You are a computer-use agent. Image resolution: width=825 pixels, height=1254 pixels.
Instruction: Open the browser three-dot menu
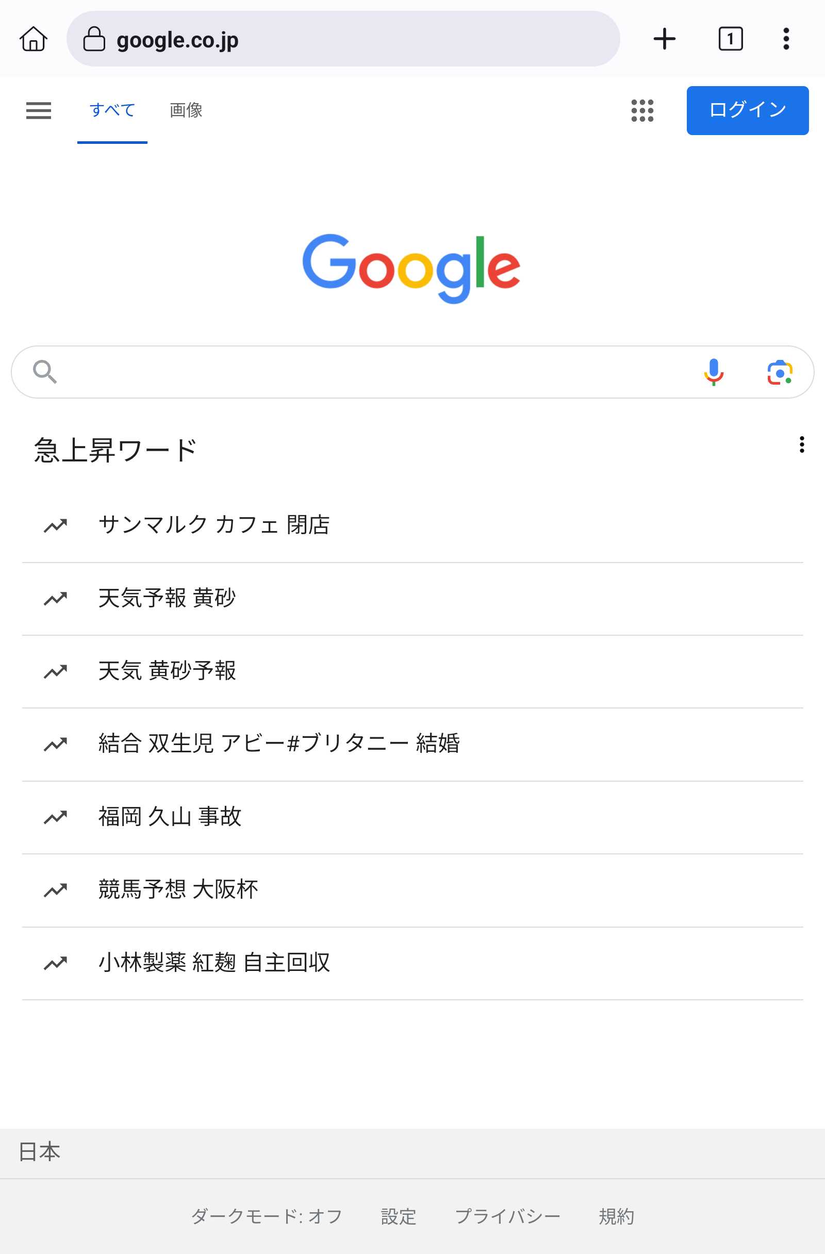coord(785,39)
